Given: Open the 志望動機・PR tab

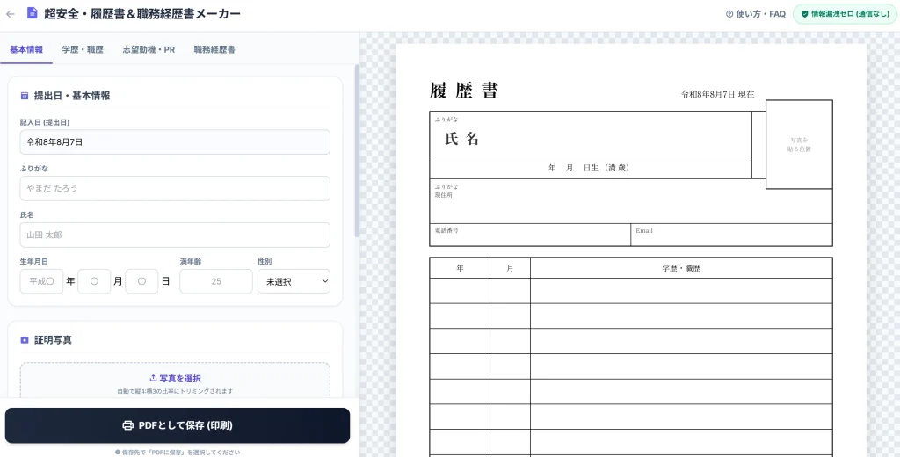Looking at the screenshot, I should 149,49.
